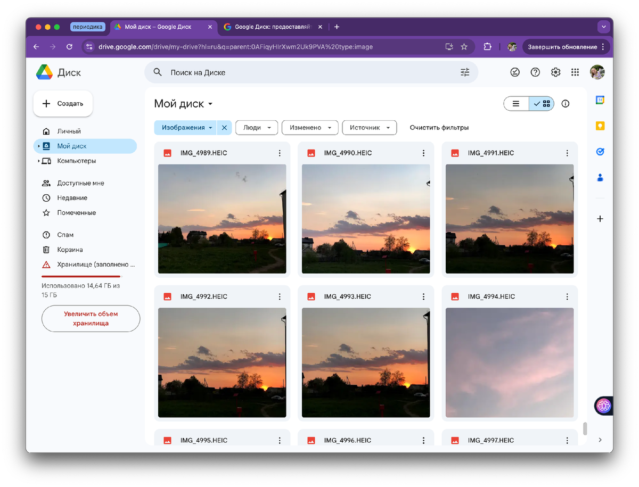The width and height of the screenshot is (639, 487).
Task: Open more actions for IMG_4993.HEIC
Action: click(423, 296)
